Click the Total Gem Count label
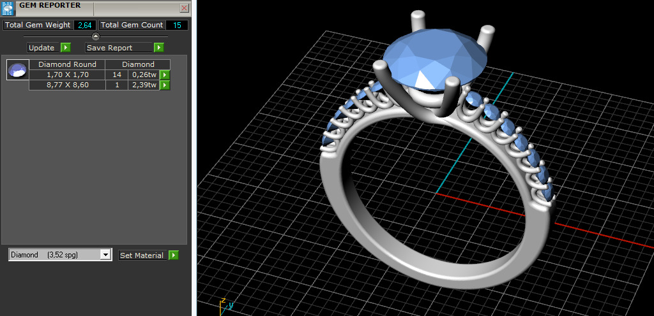 pyautogui.click(x=132, y=25)
